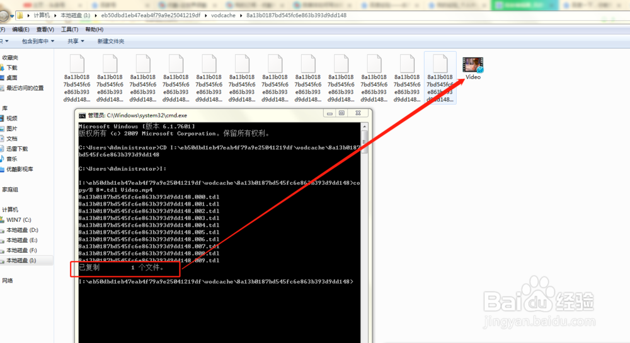
Task: Click the '已复制 1 个文件' output line
Action: pyautogui.click(x=122, y=268)
